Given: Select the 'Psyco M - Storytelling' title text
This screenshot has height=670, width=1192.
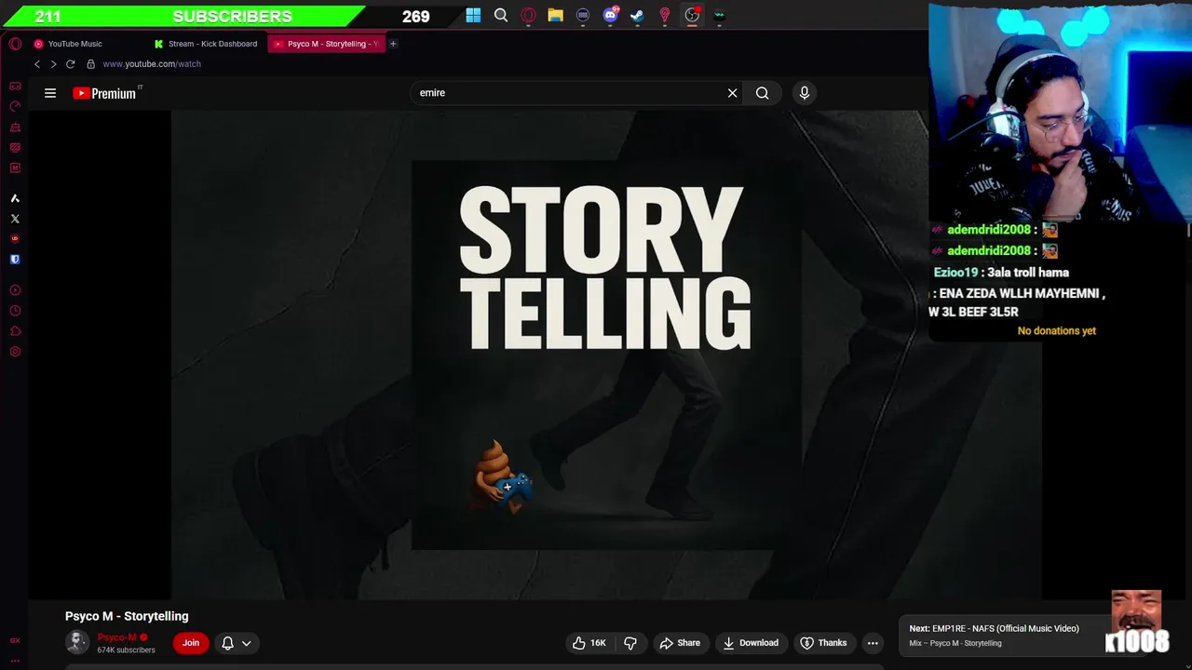Looking at the screenshot, I should pos(127,616).
